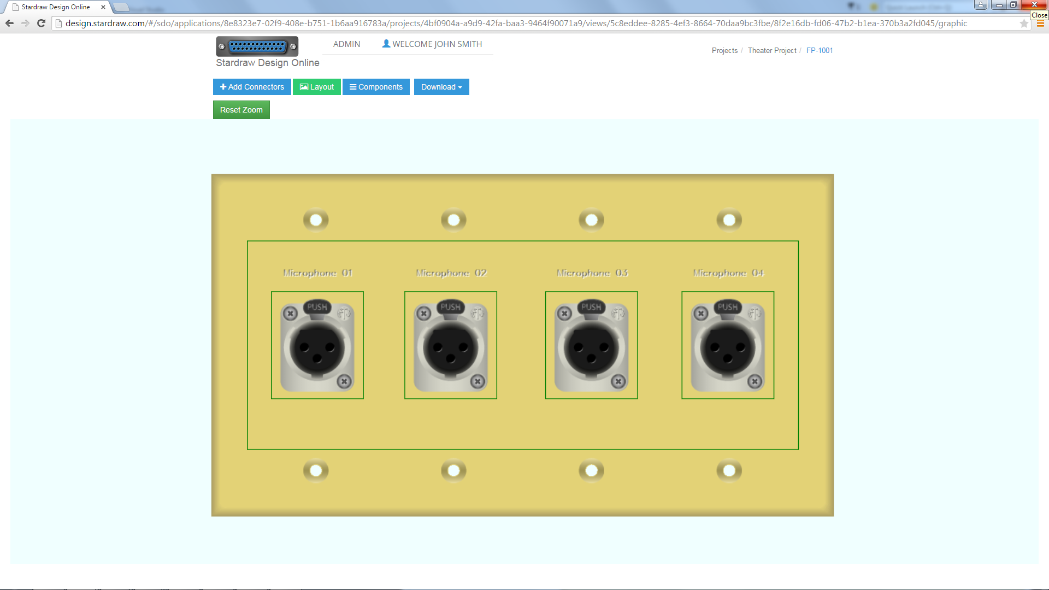Click Add Connectors button
Image resolution: width=1049 pixels, height=590 pixels.
252,87
